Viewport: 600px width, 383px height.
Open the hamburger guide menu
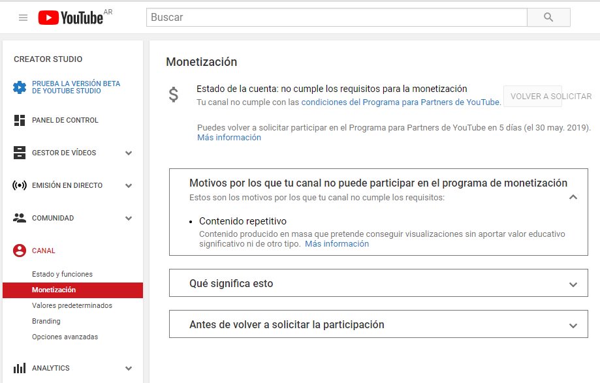point(23,18)
